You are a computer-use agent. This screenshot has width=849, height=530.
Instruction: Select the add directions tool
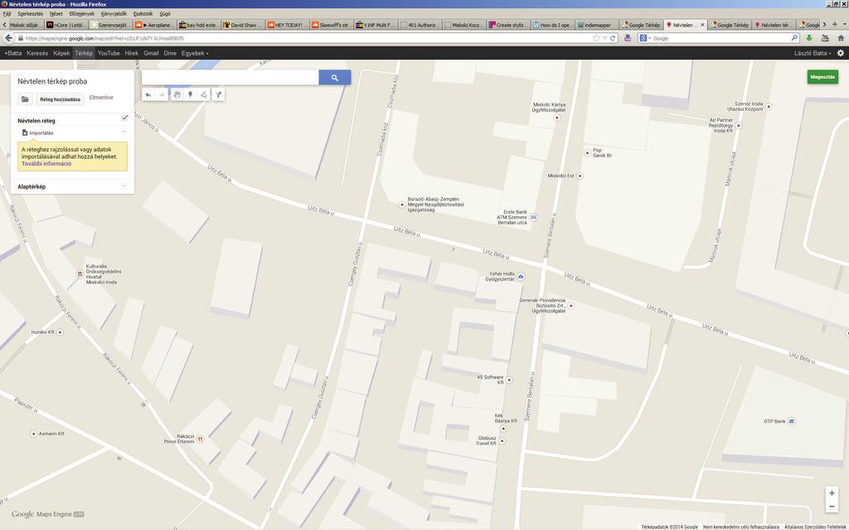point(218,94)
